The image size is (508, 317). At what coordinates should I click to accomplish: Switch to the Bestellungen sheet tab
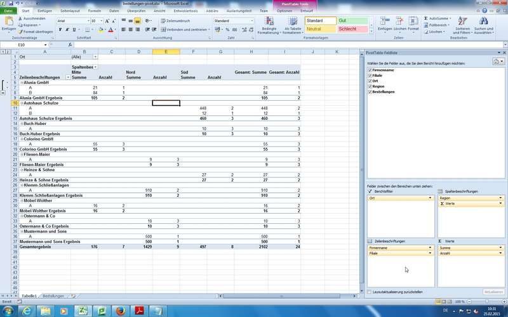point(53,296)
